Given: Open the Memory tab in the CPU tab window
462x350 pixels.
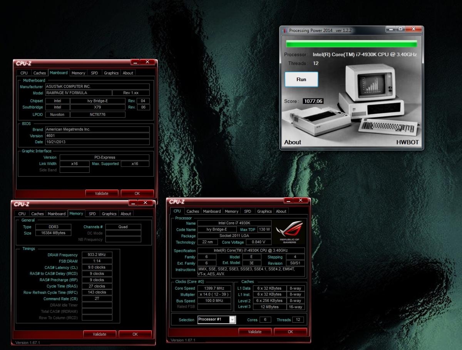Looking at the screenshot, I should [231, 211].
